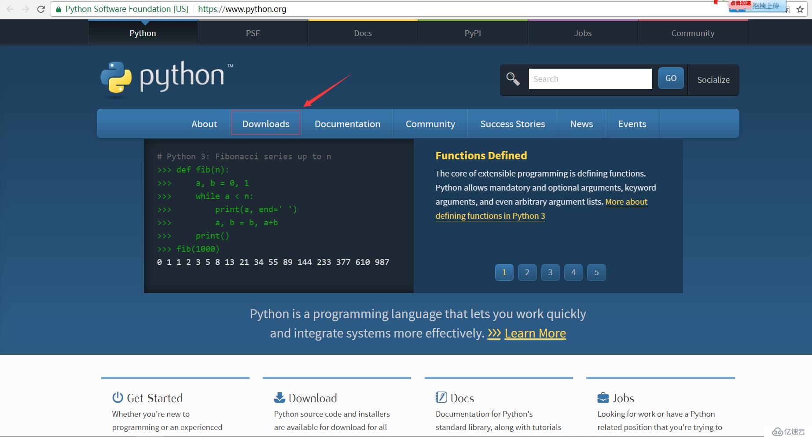Click the Fibonacci series comment line
Image resolution: width=812 pixels, height=437 pixels.
pyautogui.click(x=244, y=156)
